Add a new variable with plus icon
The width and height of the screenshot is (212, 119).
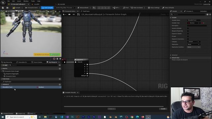coord(60,84)
